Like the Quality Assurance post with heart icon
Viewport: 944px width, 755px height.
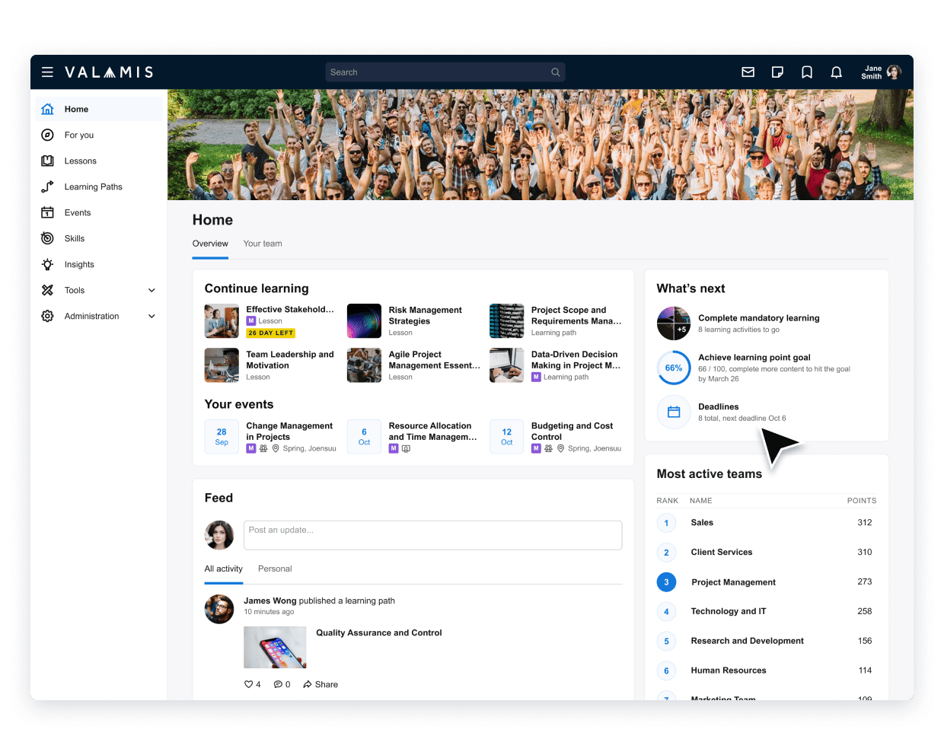pyautogui.click(x=248, y=684)
